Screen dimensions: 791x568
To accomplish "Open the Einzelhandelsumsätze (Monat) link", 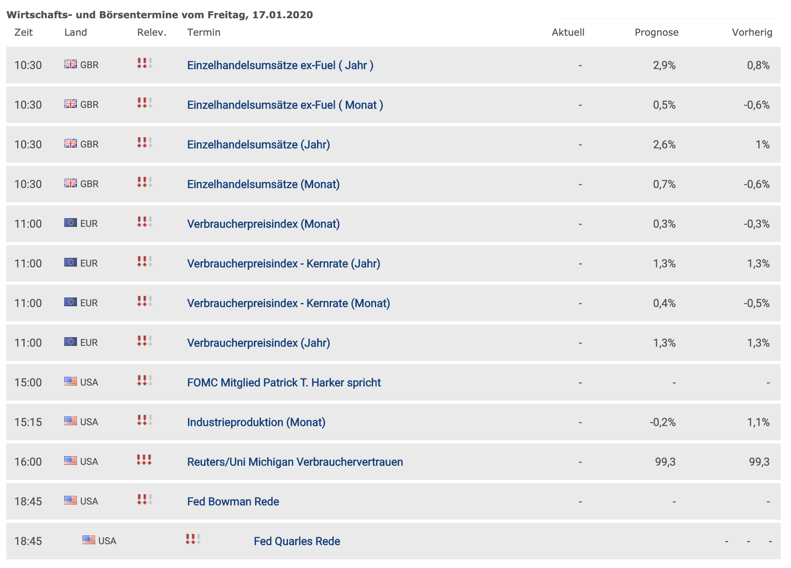I will (263, 184).
